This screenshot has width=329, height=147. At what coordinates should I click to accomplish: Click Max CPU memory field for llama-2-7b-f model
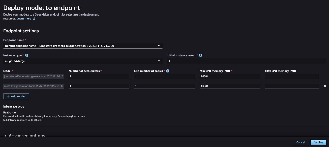point(292,86)
